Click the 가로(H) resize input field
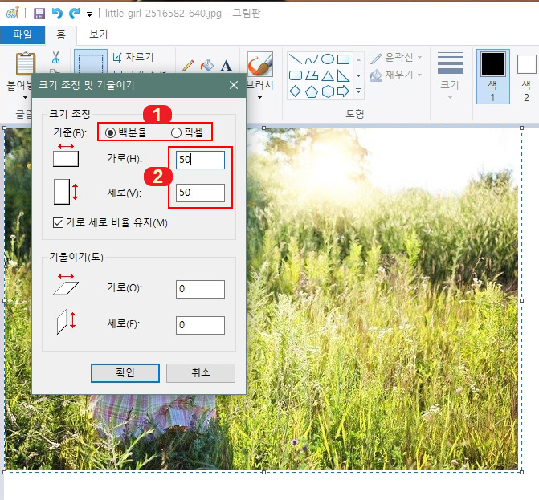The image size is (539, 500). [x=200, y=160]
